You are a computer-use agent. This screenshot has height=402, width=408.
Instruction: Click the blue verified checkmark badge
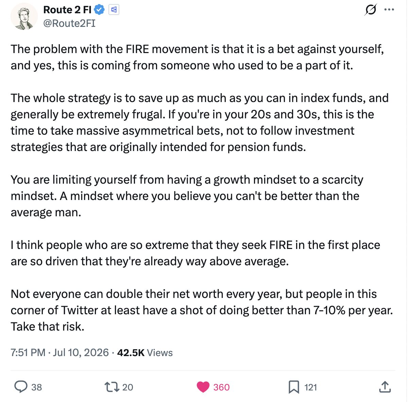click(99, 10)
